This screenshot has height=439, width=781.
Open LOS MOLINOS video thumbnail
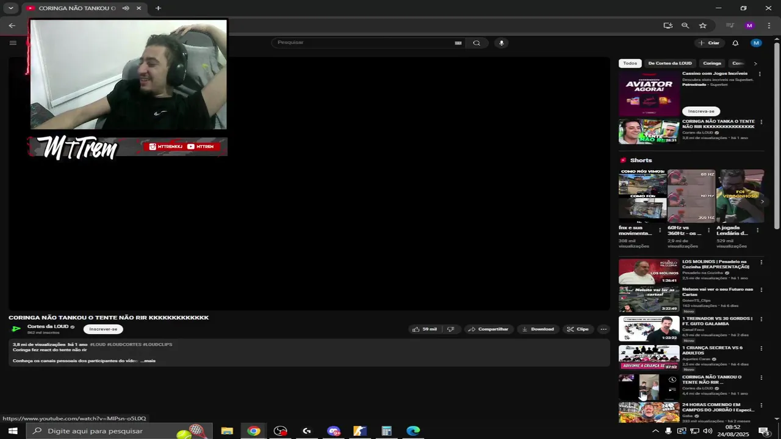(x=649, y=271)
